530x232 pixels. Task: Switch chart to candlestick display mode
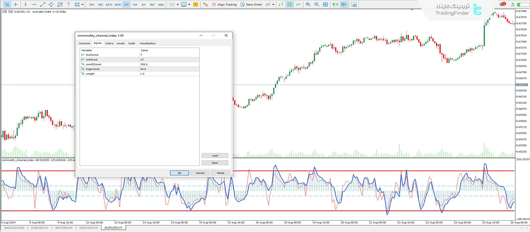click(x=290, y=5)
